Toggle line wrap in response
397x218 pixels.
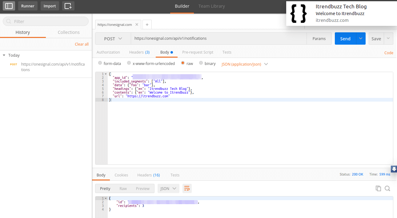coord(187,188)
